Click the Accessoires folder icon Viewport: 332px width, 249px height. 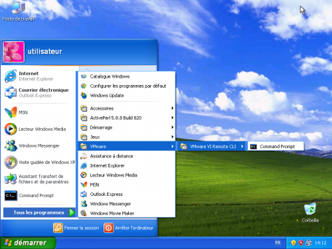point(84,108)
